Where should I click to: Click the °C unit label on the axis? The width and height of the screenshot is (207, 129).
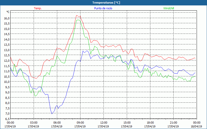[x=8, y=12]
